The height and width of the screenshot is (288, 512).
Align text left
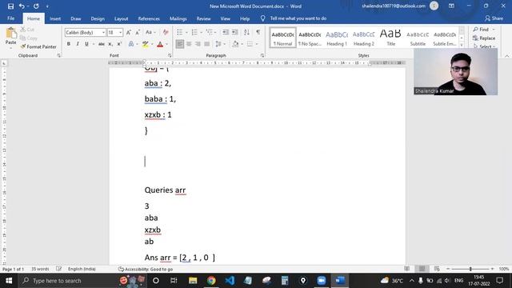tap(179, 44)
